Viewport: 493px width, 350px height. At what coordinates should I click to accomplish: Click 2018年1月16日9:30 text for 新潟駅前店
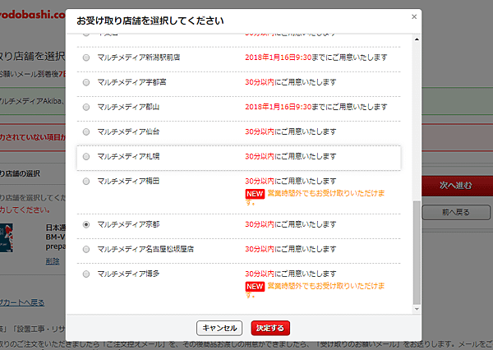tap(279, 58)
